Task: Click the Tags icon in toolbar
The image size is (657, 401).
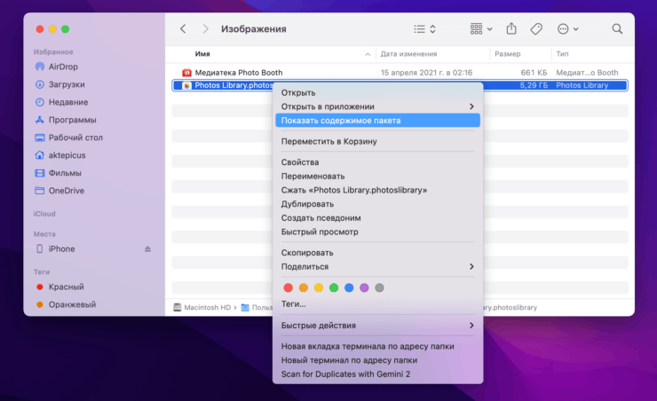Action: (536, 29)
